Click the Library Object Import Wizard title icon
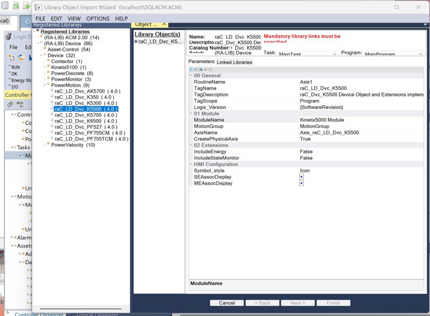The height and width of the screenshot is (316, 430). coord(38,7)
